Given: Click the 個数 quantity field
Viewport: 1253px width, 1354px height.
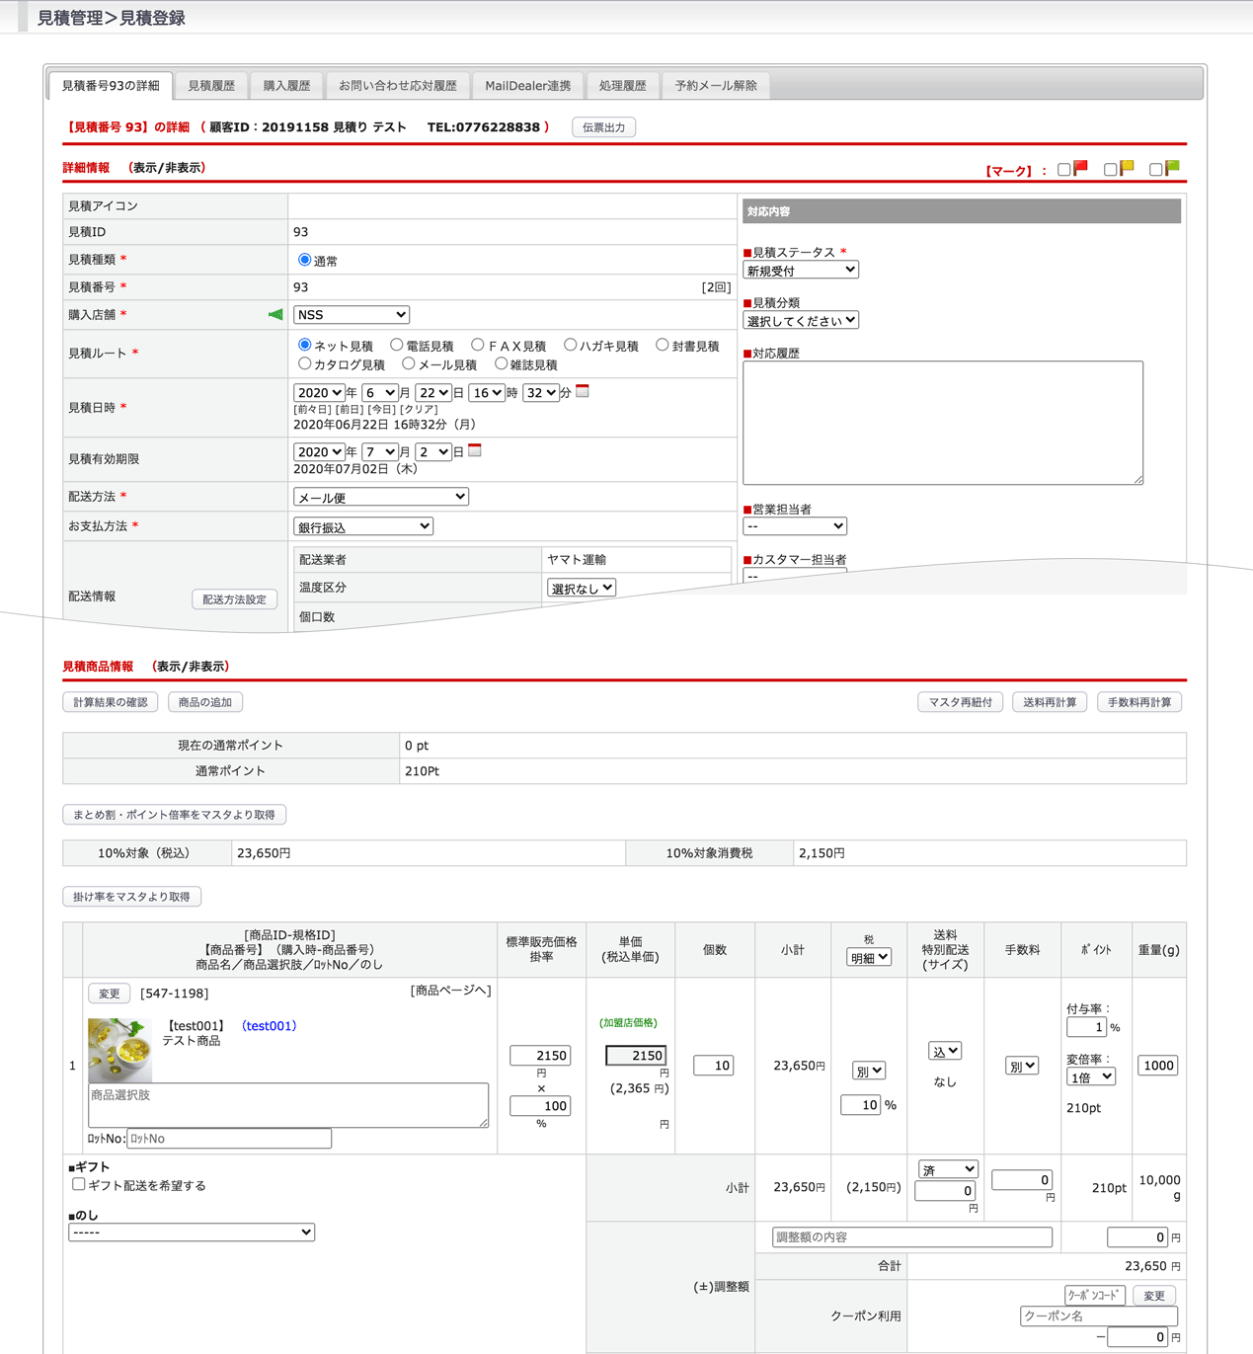Looking at the screenshot, I should pyautogui.click(x=713, y=1066).
